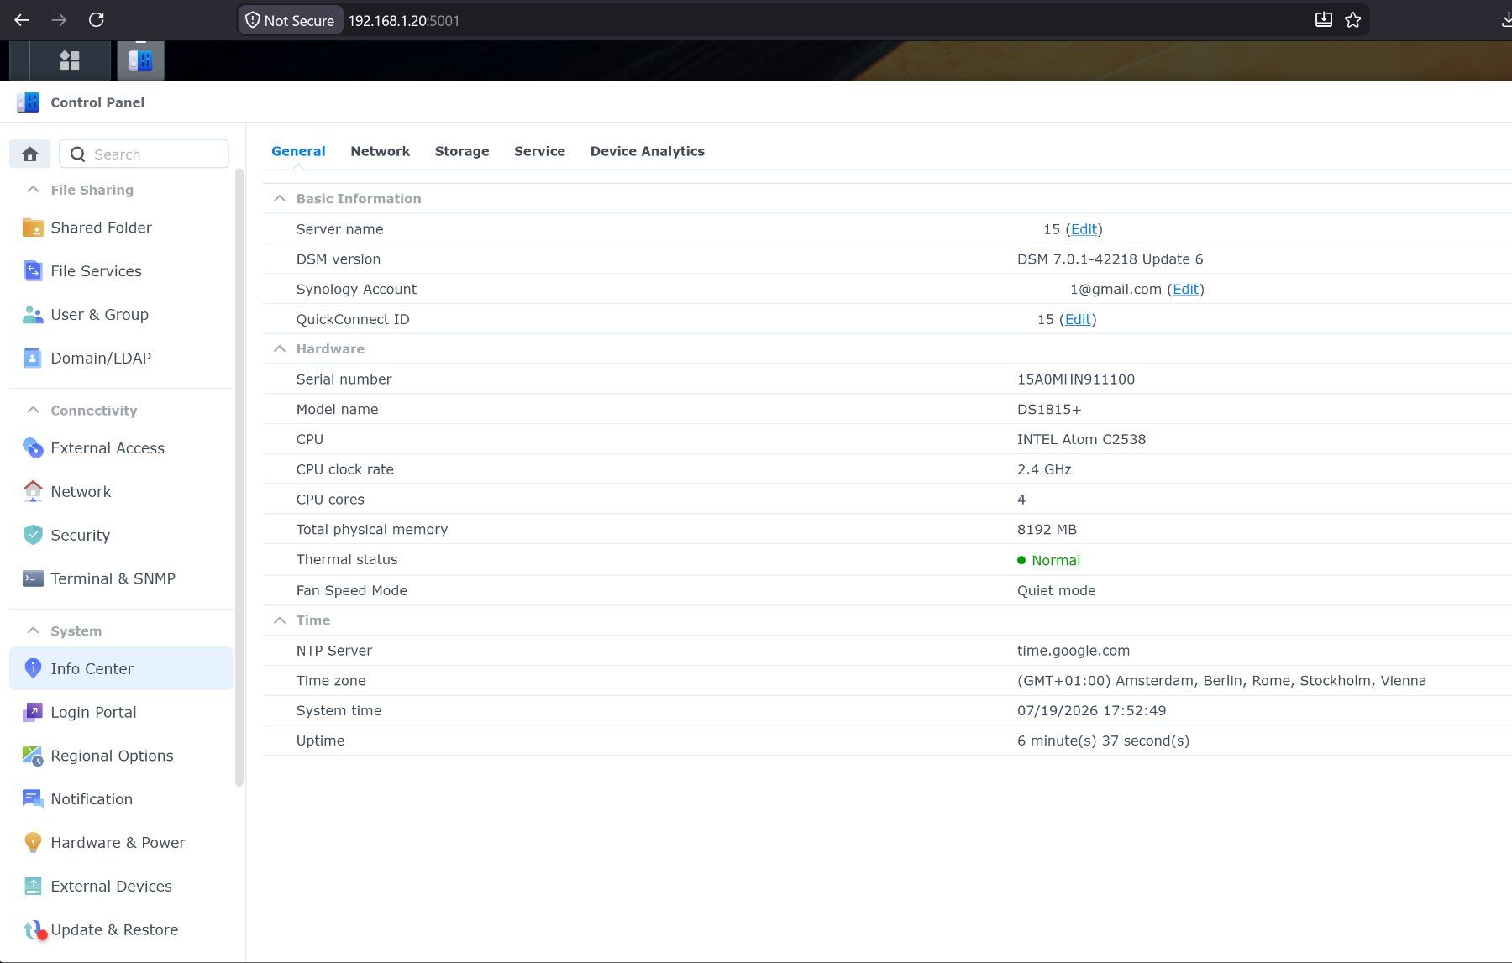Viewport: 1512px width, 963px height.
Task: Open User & Group icon
Action: tap(33, 315)
